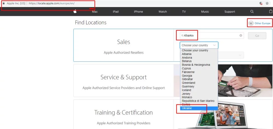Bookmark page with the star icon
273x129 pixels.
pyautogui.click(x=267, y=3)
